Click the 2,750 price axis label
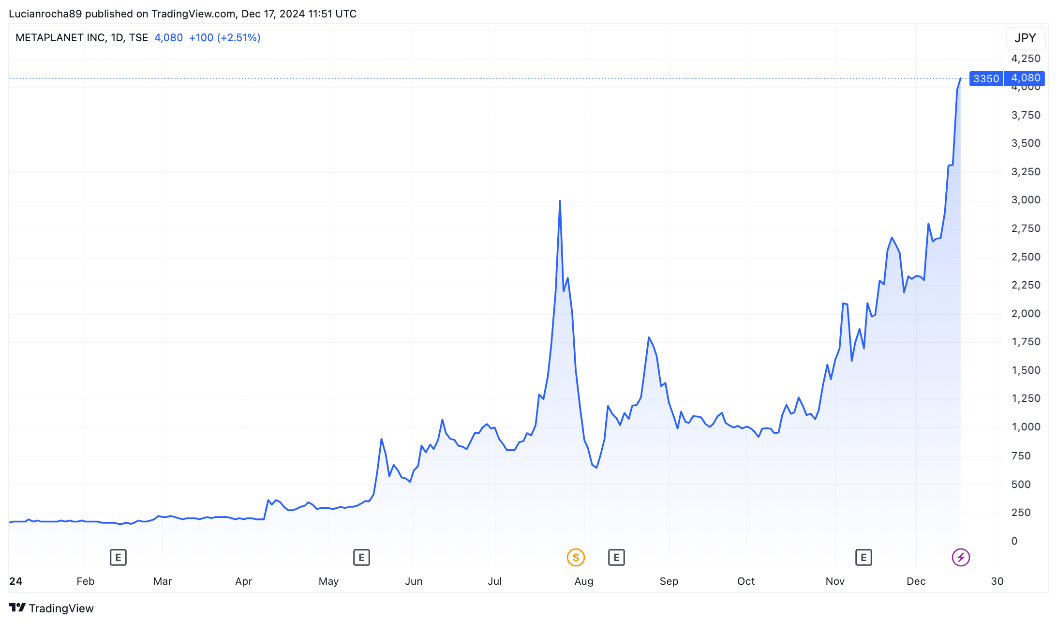The width and height of the screenshot is (1057, 623). coord(1026,228)
